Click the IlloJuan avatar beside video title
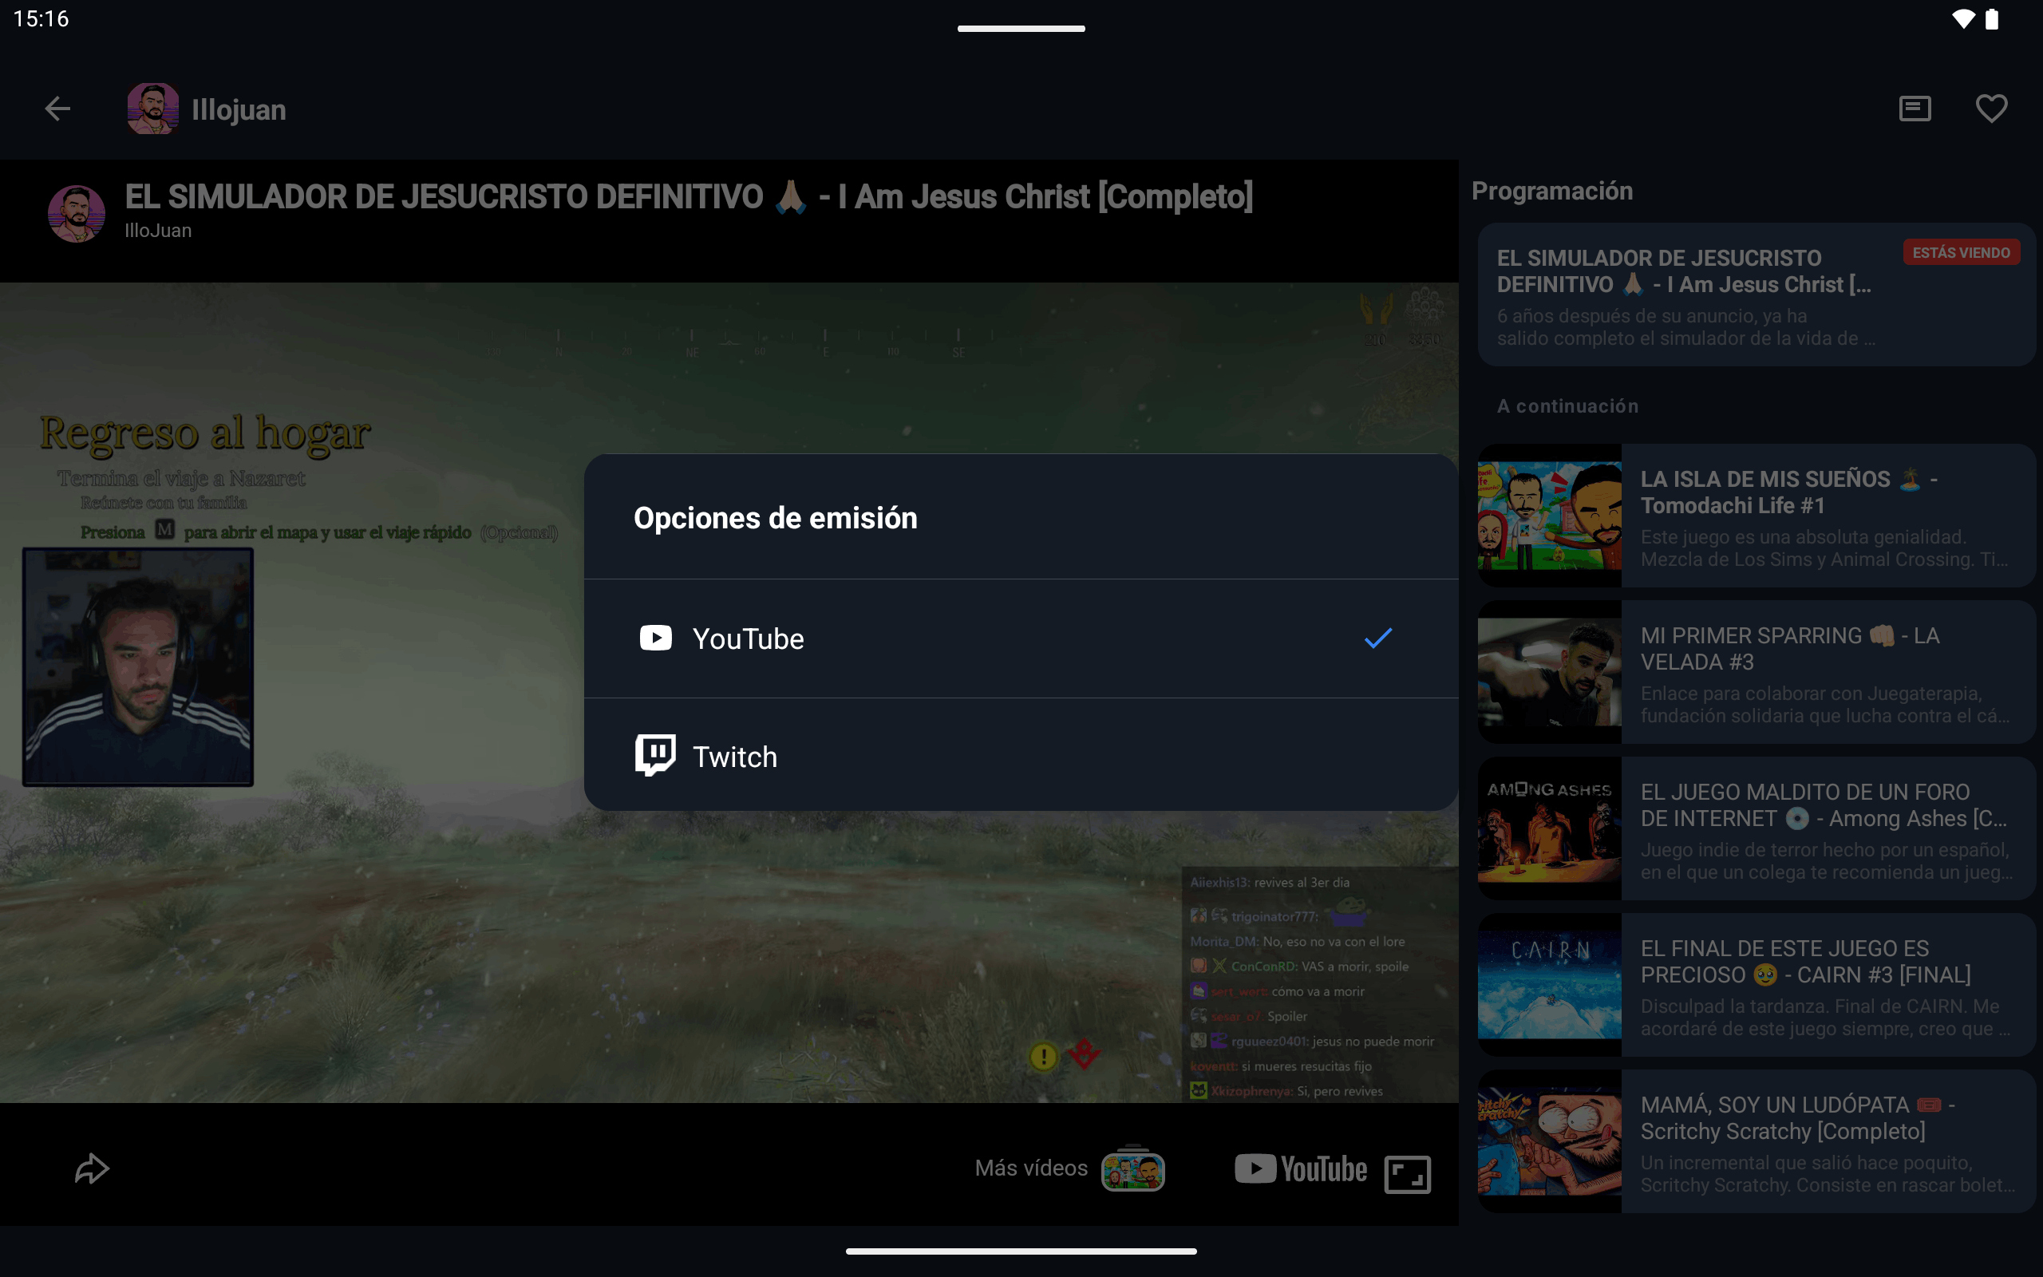This screenshot has height=1277, width=2043. 77,215
